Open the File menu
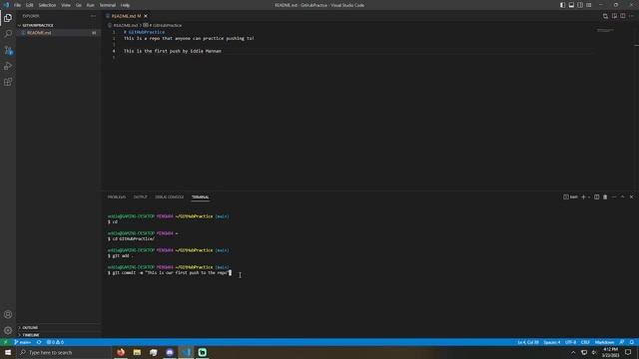639x359 pixels. pyautogui.click(x=17, y=5)
